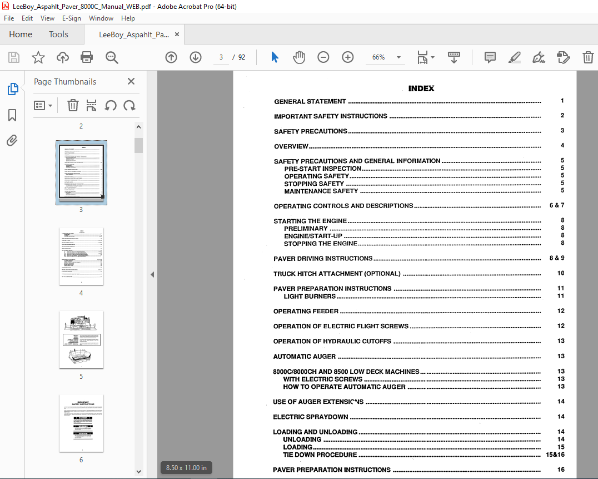Rotate page clockwise in thumbnails panel
Viewport: 598px width, 479px height.
pyautogui.click(x=129, y=105)
